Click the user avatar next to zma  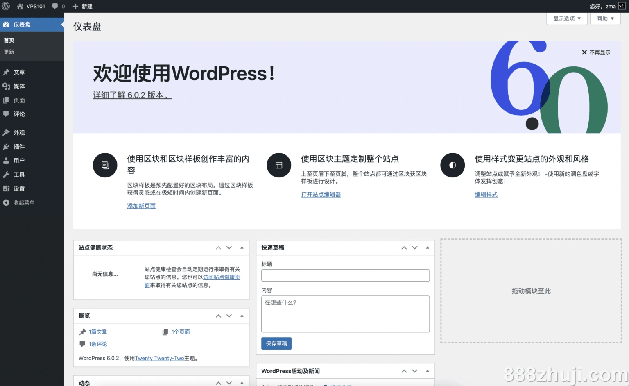622,6
